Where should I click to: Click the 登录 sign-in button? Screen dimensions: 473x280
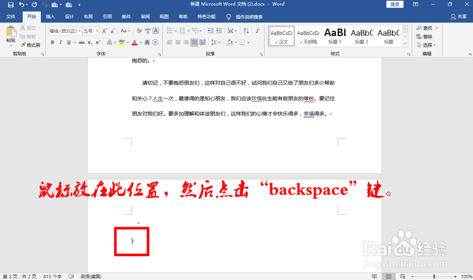395,4
